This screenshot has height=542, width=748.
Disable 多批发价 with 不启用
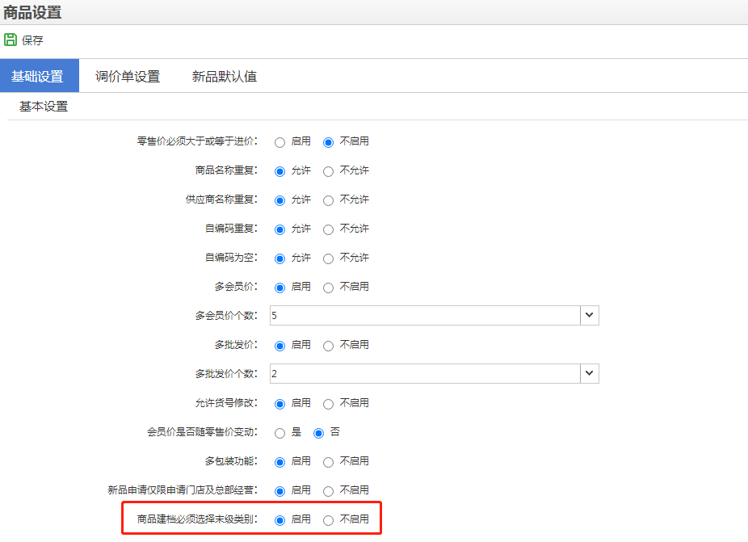(328, 346)
